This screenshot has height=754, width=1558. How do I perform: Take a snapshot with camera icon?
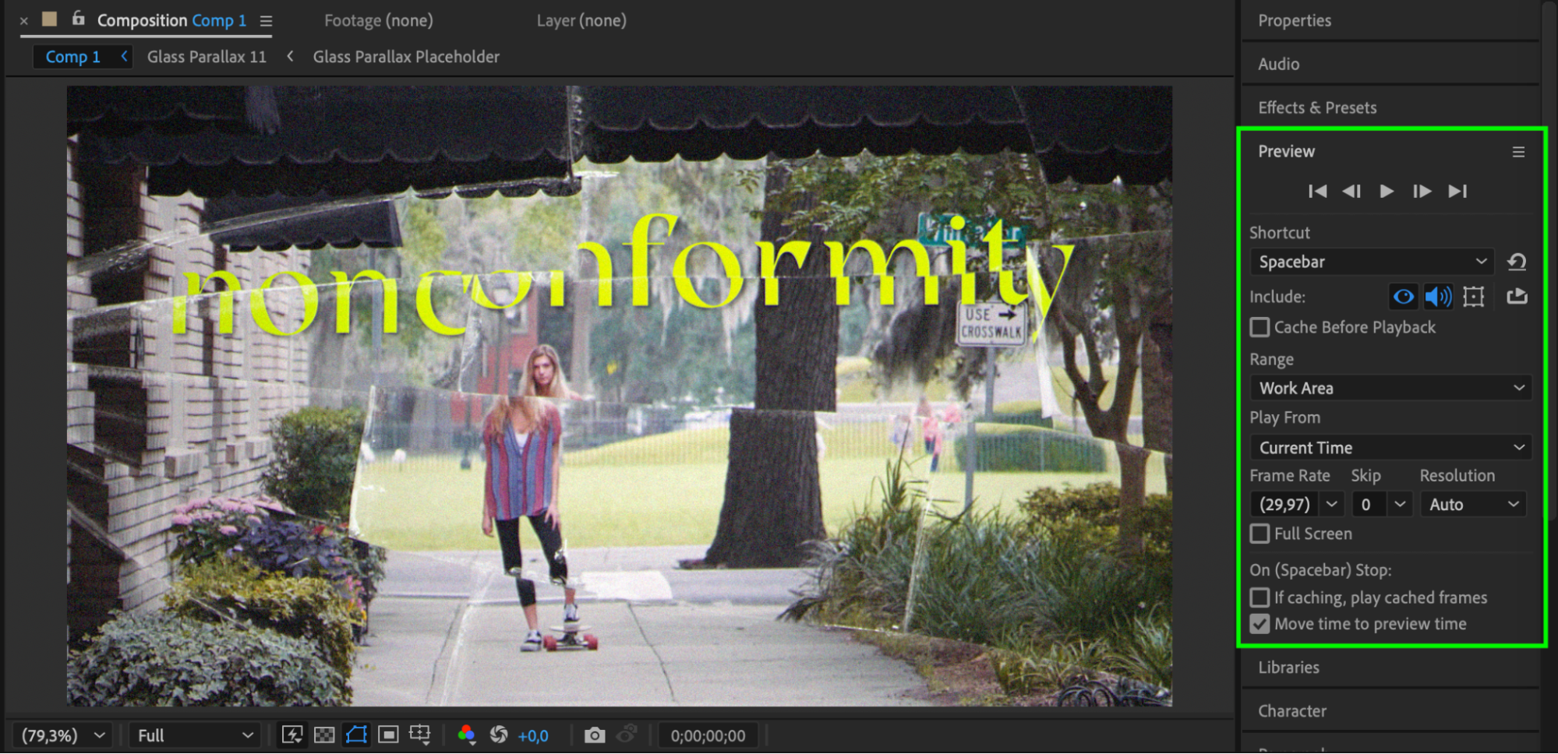[x=594, y=735]
